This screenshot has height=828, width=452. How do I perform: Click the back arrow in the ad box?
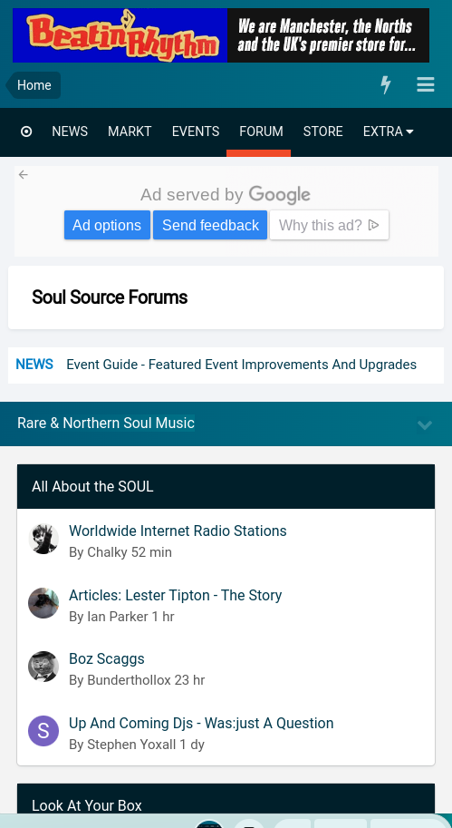pyautogui.click(x=24, y=175)
